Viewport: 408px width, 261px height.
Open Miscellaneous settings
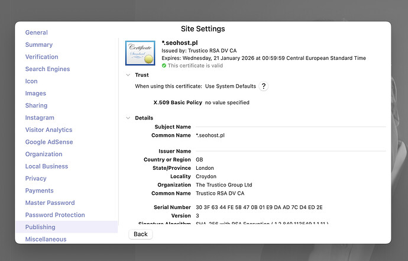pyautogui.click(x=46, y=239)
